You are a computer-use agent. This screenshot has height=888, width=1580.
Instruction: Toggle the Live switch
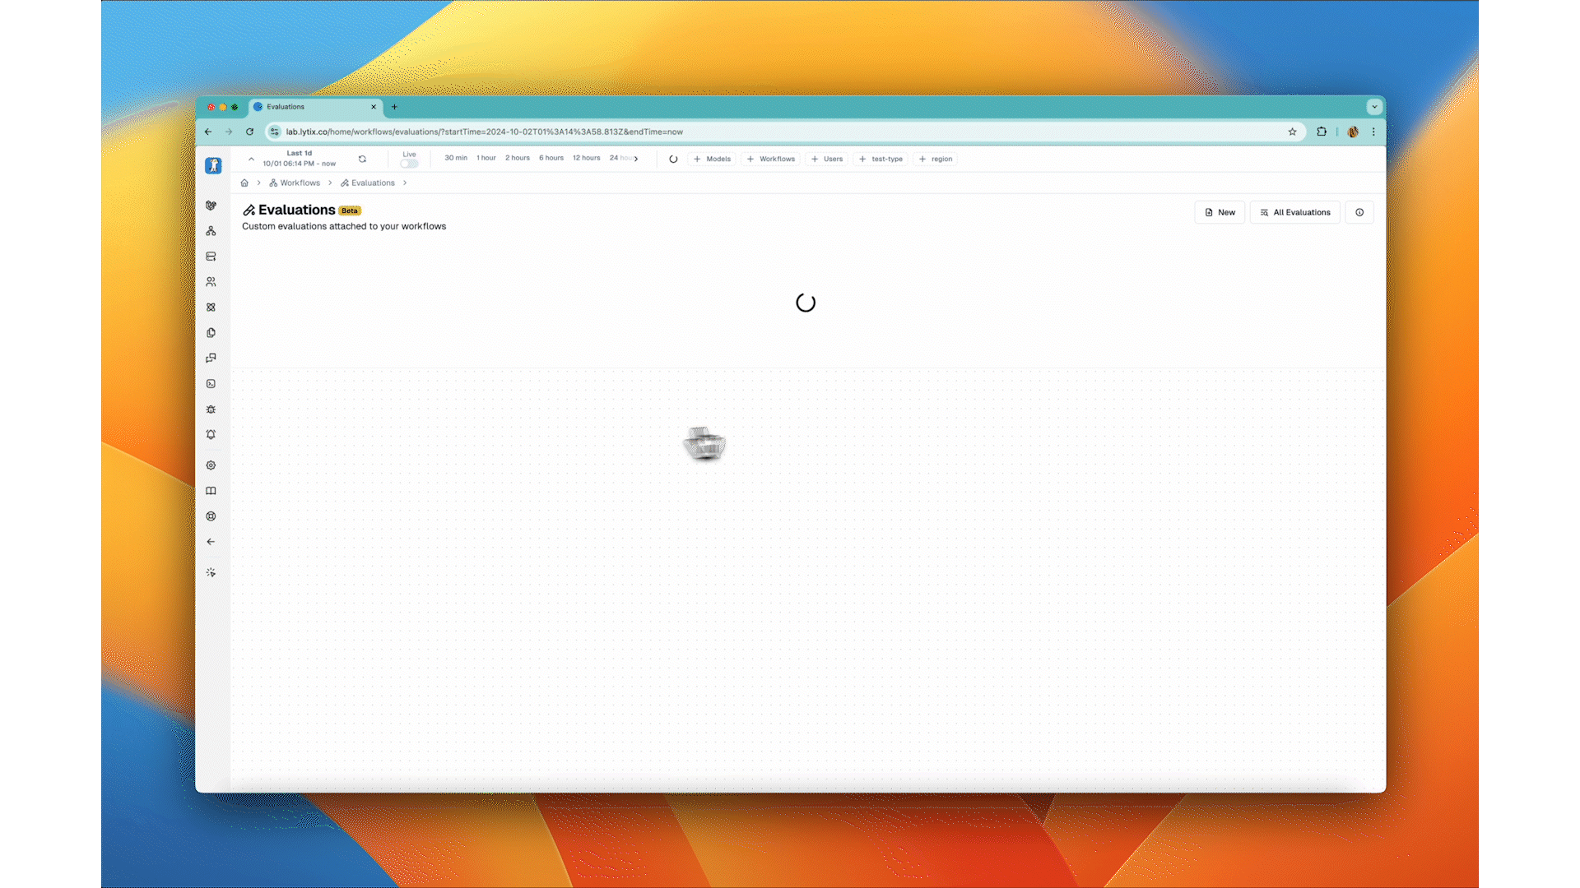409,164
